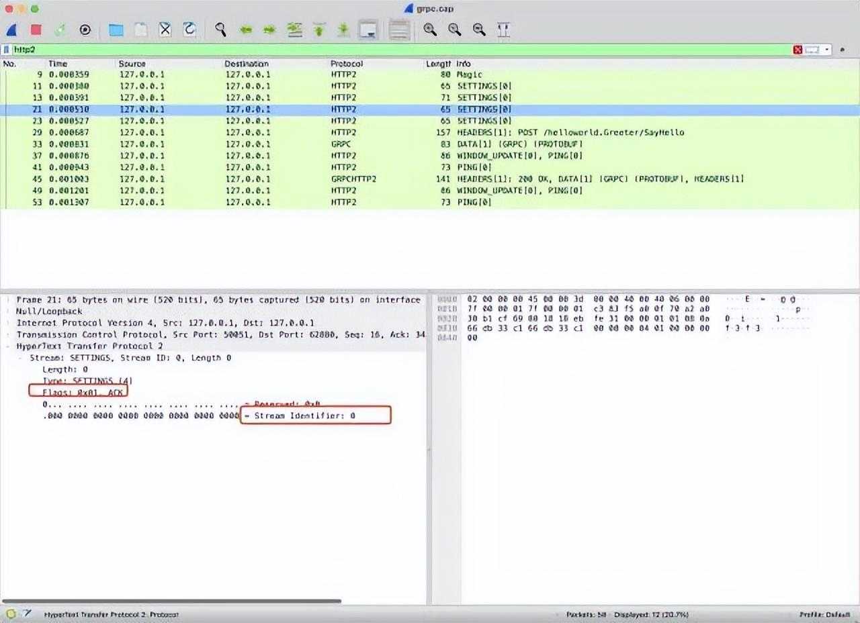
Task: Select packet 41 PING[0] row
Action: [x=430, y=167]
